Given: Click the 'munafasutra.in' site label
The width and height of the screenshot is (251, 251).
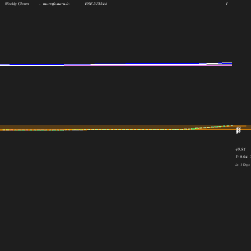Looking at the screenshot, I should tap(56, 4).
